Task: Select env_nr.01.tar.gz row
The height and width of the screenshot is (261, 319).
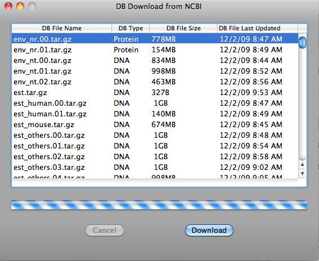Action: tap(155, 50)
